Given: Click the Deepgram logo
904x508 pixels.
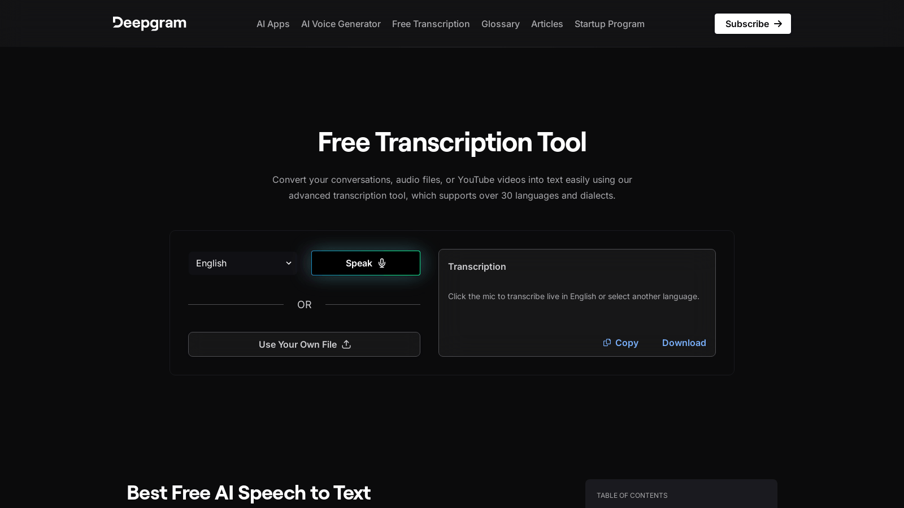Looking at the screenshot, I should click(x=149, y=23).
